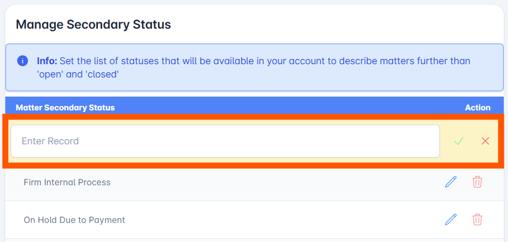Delete On Hold Due to Payment status

pos(477,220)
